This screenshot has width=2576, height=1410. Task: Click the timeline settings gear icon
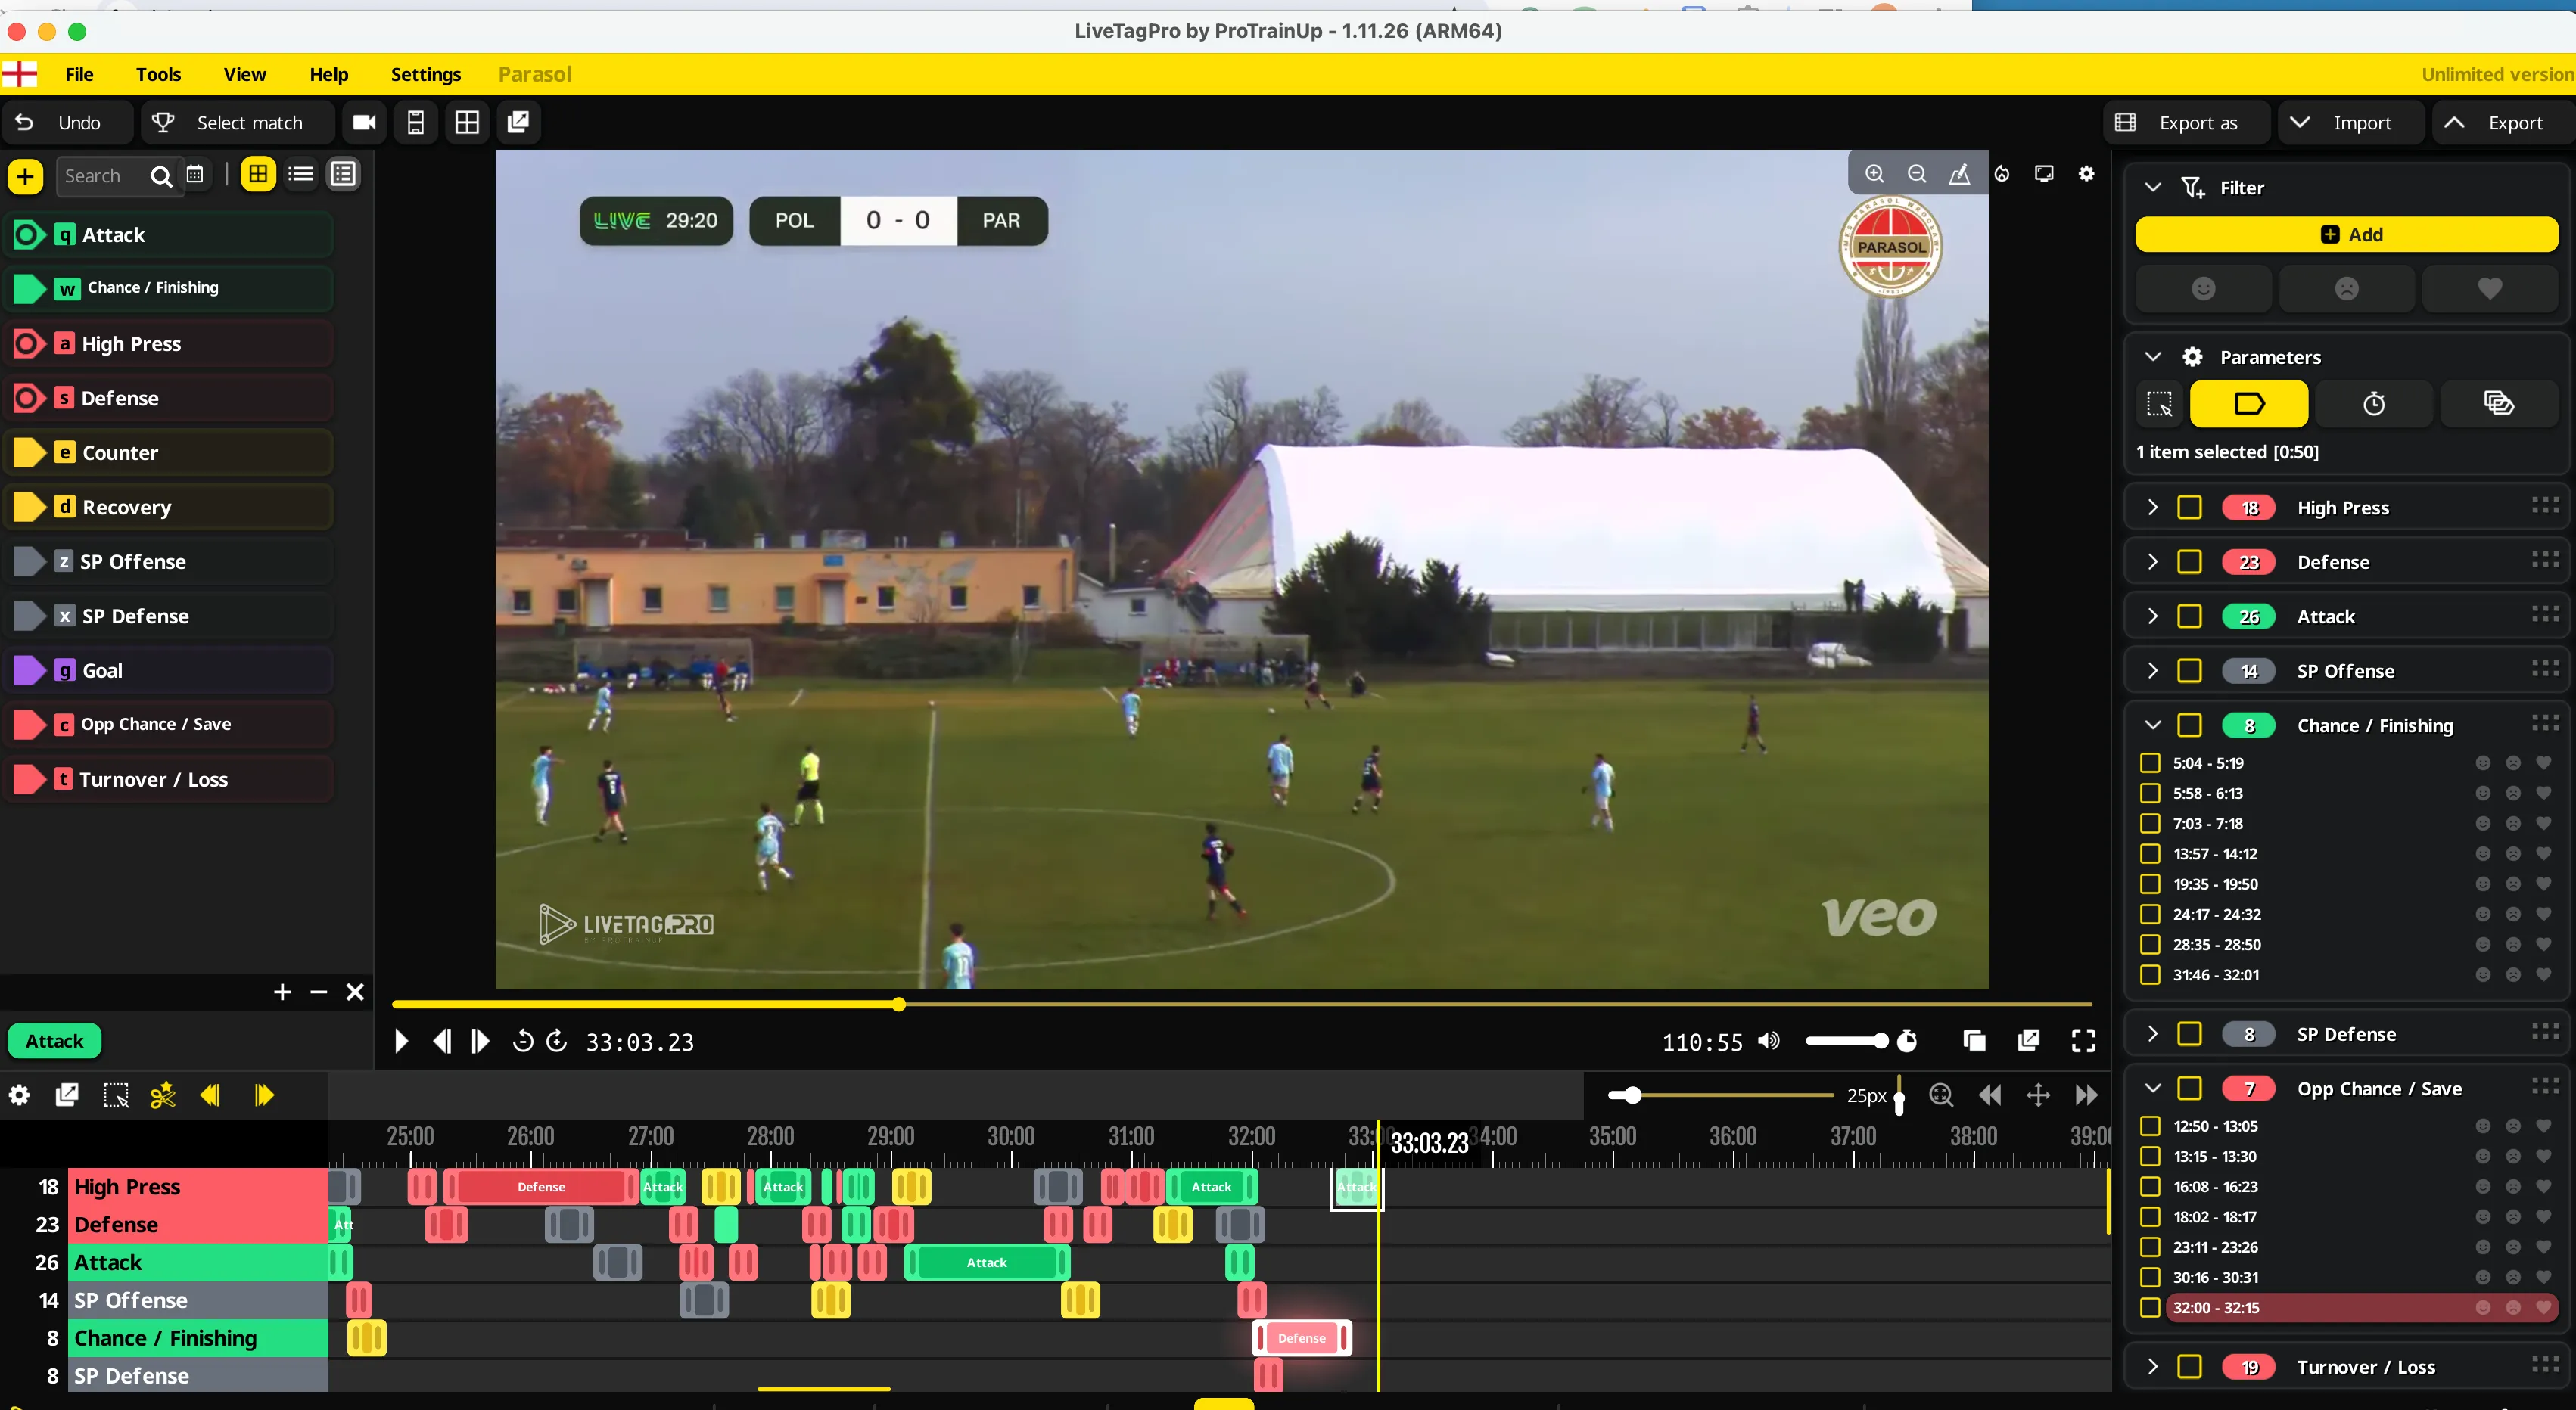coord(19,1095)
